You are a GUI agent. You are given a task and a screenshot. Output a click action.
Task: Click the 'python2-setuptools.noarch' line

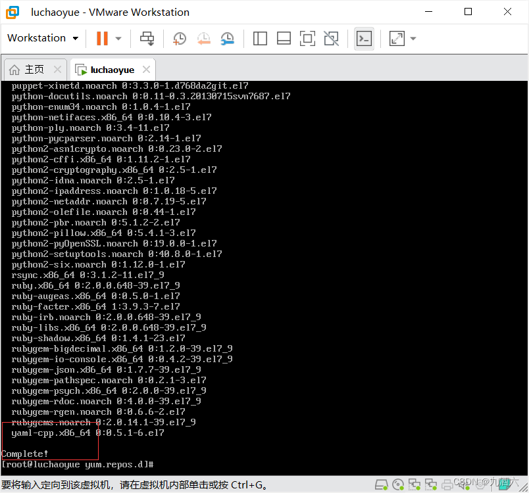[116, 254]
